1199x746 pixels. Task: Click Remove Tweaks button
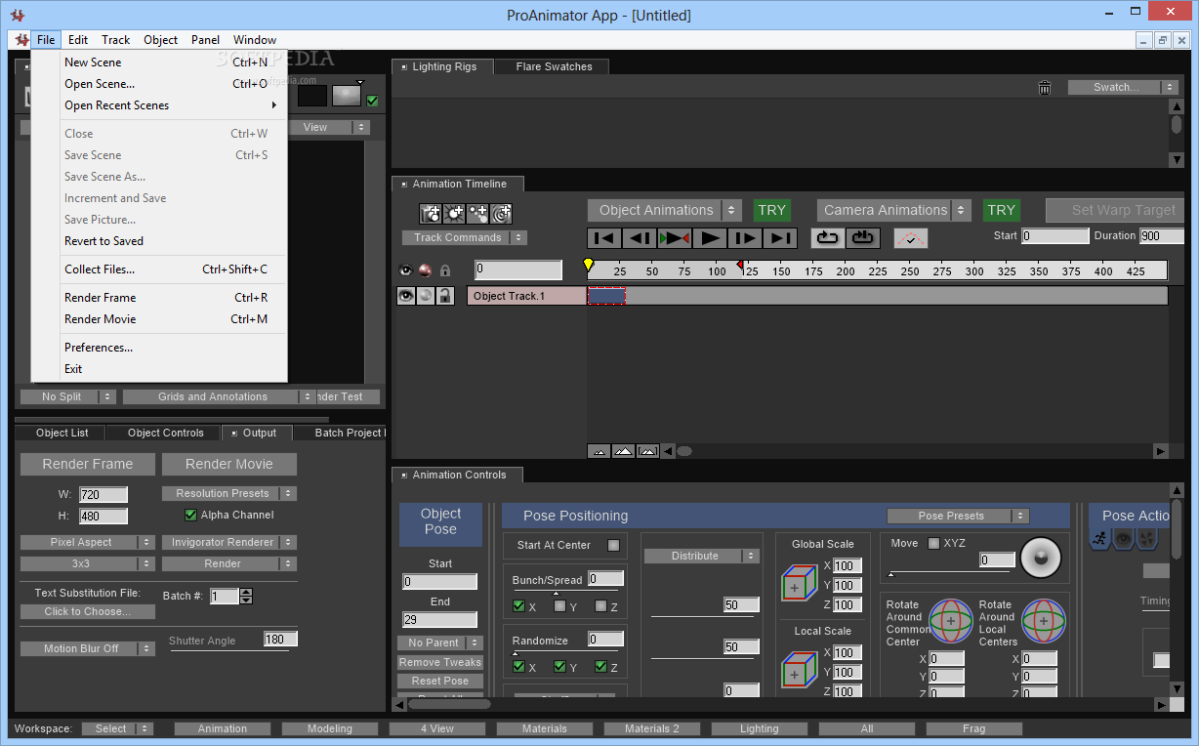[440, 662]
